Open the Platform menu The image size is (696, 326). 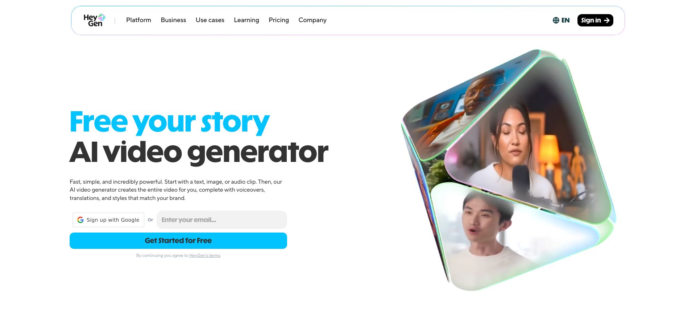pyautogui.click(x=138, y=20)
